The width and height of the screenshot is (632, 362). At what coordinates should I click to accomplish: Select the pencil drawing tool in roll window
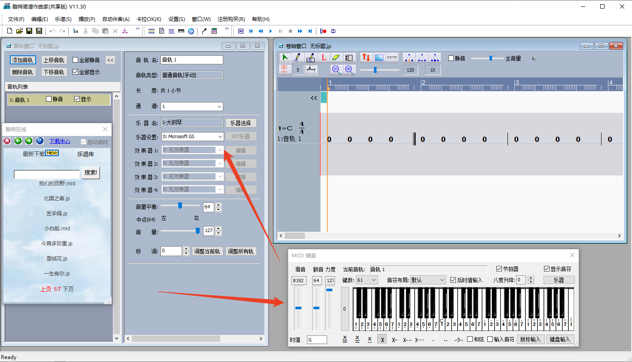point(298,57)
